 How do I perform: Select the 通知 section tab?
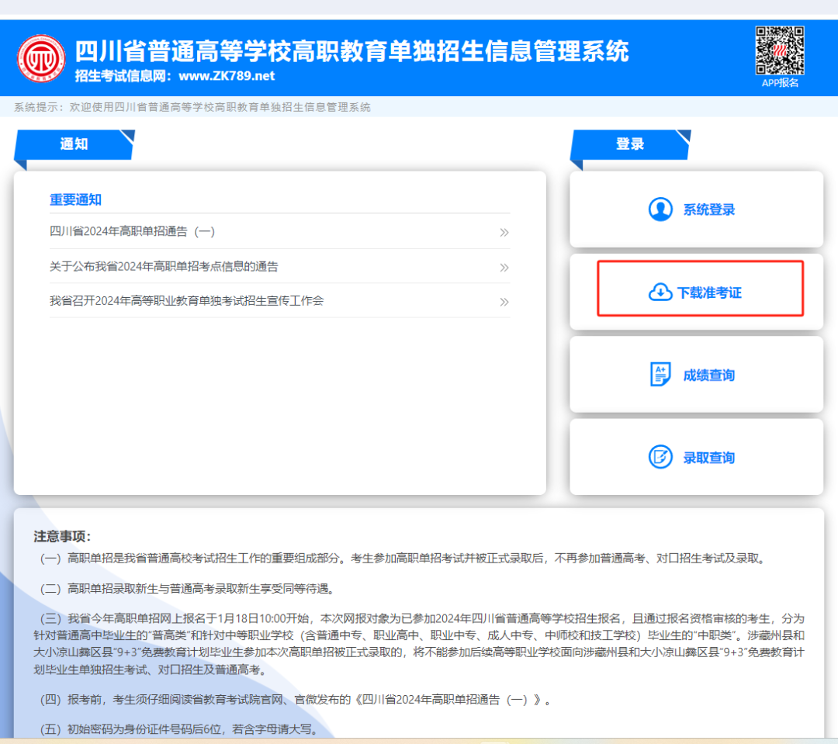[x=74, y=144]
